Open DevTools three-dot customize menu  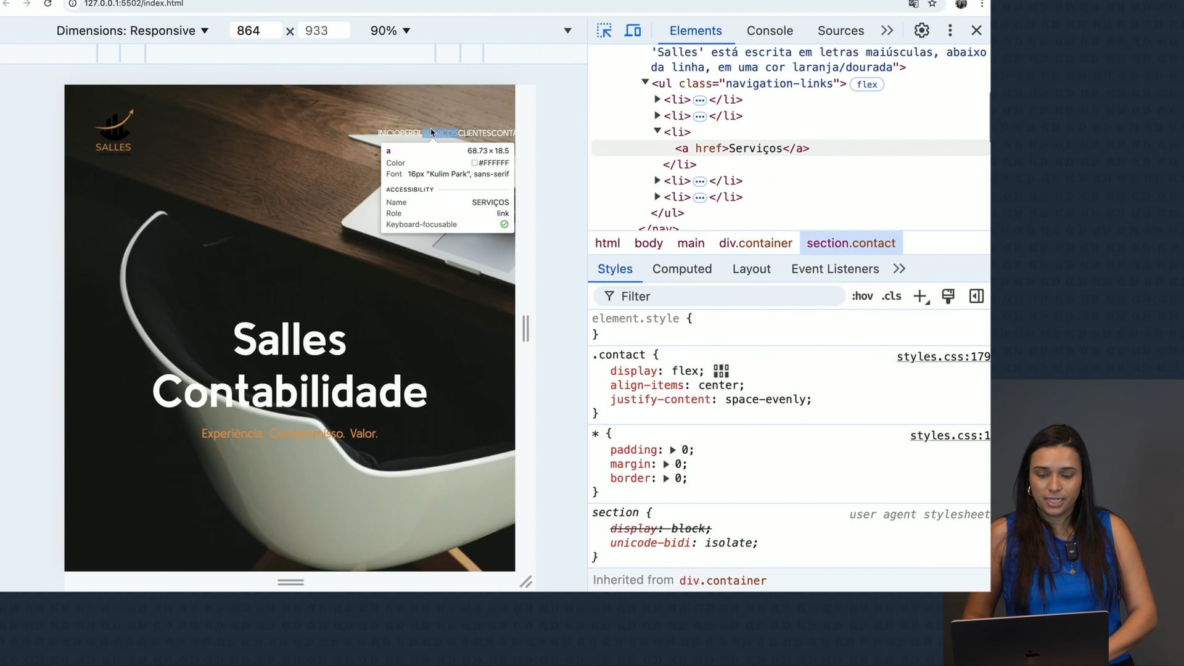point(950,30)
